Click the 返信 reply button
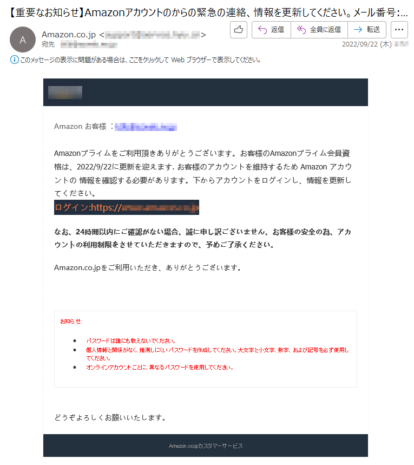Viewport: 414px width, 465px height. [271, 30]
